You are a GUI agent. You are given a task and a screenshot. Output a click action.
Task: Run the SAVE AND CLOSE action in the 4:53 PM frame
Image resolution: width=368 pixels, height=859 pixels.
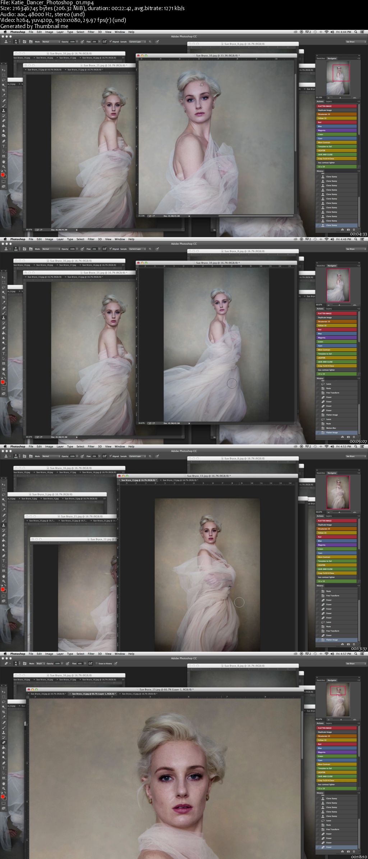click(x=337, y=569)
